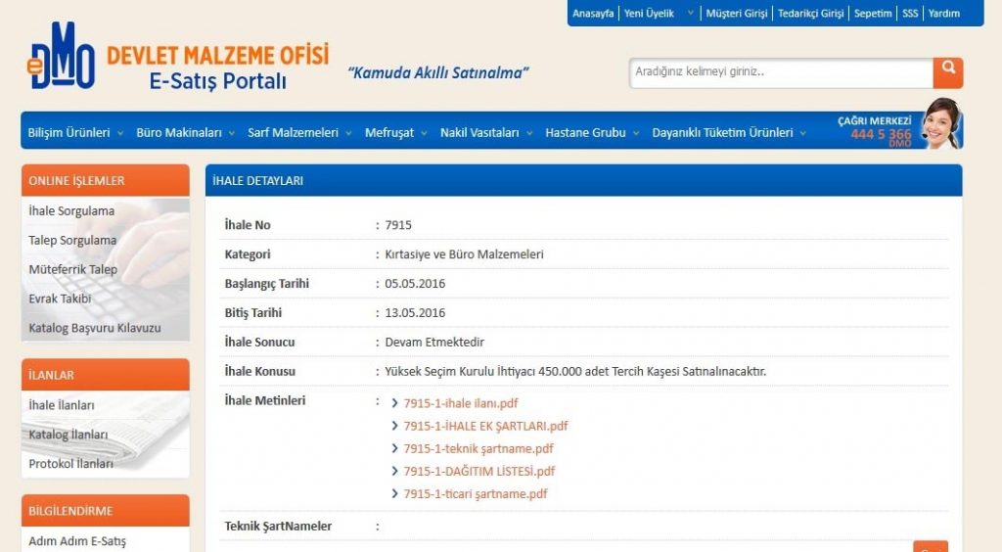Expand the Bilişim Ürünleri menu
The image size is (1002, 552).
click(x=75, y=133)
